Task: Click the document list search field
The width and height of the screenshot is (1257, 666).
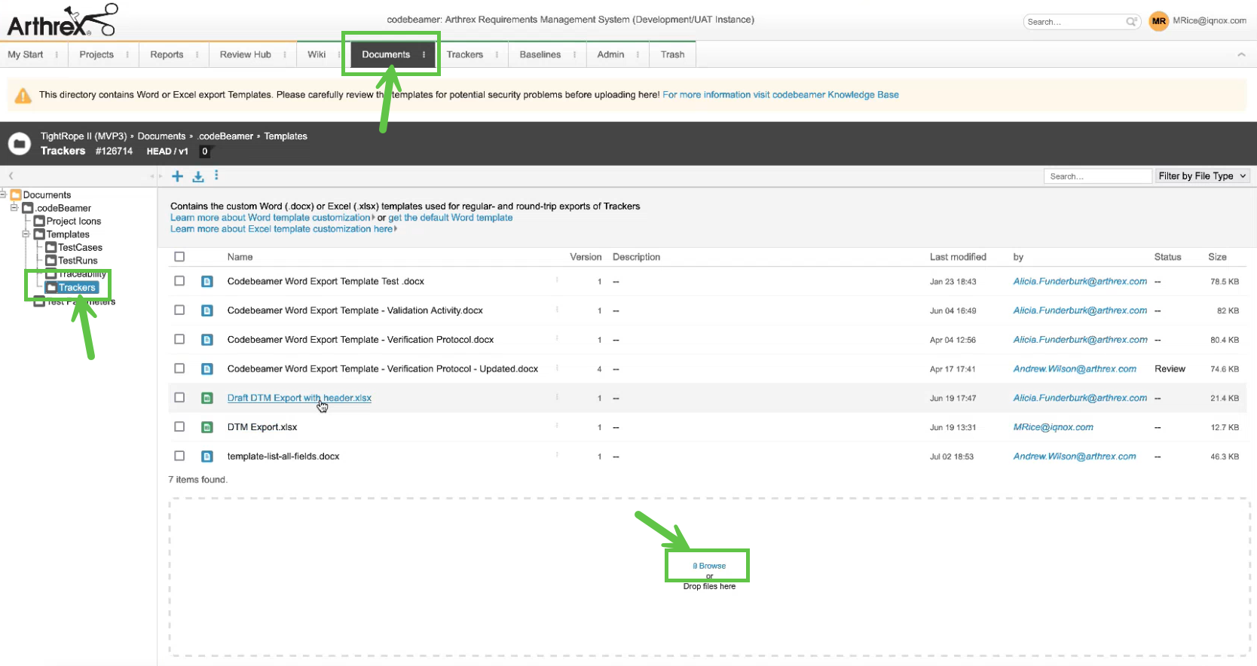Action: pyautogui.click(x=1097, y=176)
